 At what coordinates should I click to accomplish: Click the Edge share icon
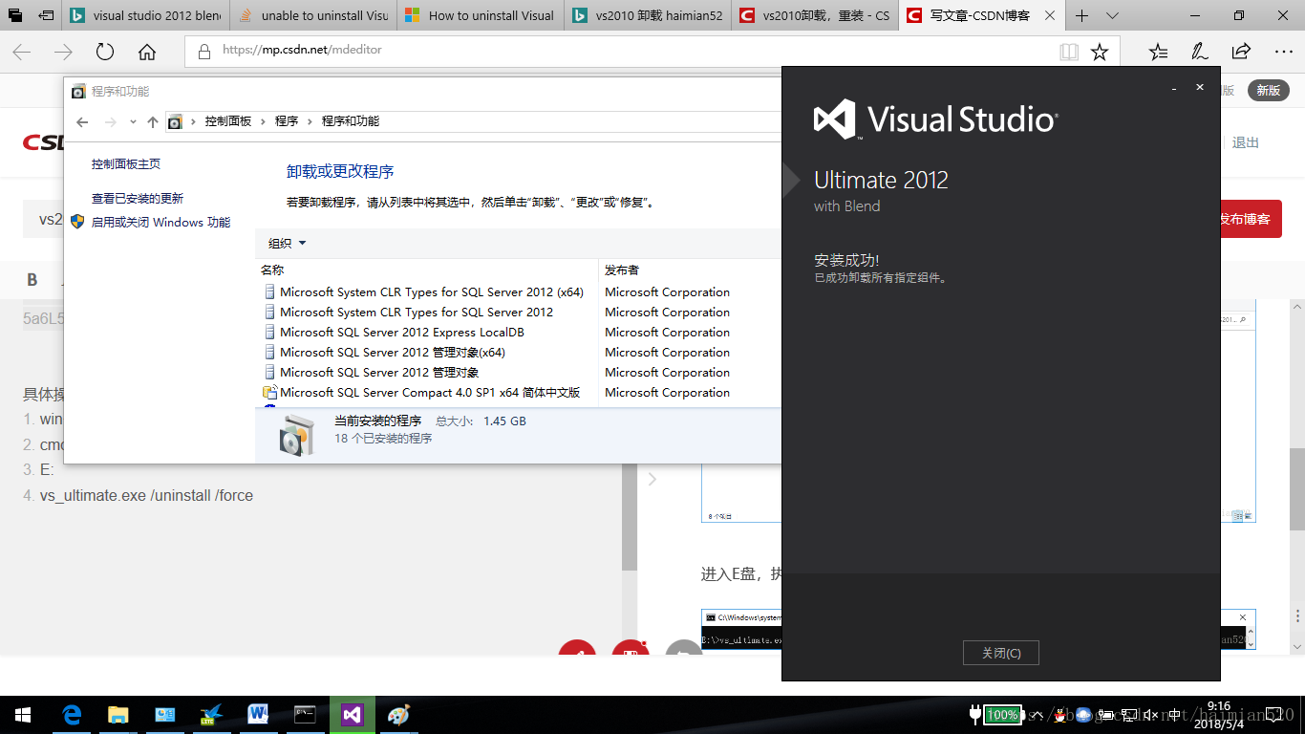point(1241,52)
